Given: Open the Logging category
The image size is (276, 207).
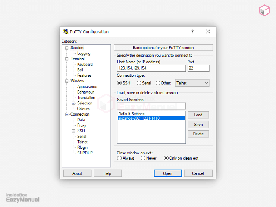Looking at the screenshot, I should [x=84, y=53].
